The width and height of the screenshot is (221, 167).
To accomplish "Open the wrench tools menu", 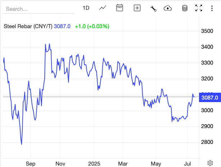I will (153, 8).
